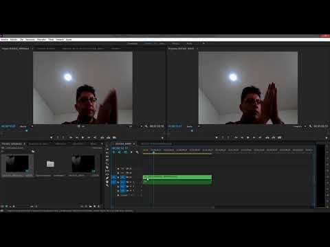The height and width of the screenshot is (247, 330).
Task: Select the first video thumbnail in the Project panel
Action: click(17, 163)
